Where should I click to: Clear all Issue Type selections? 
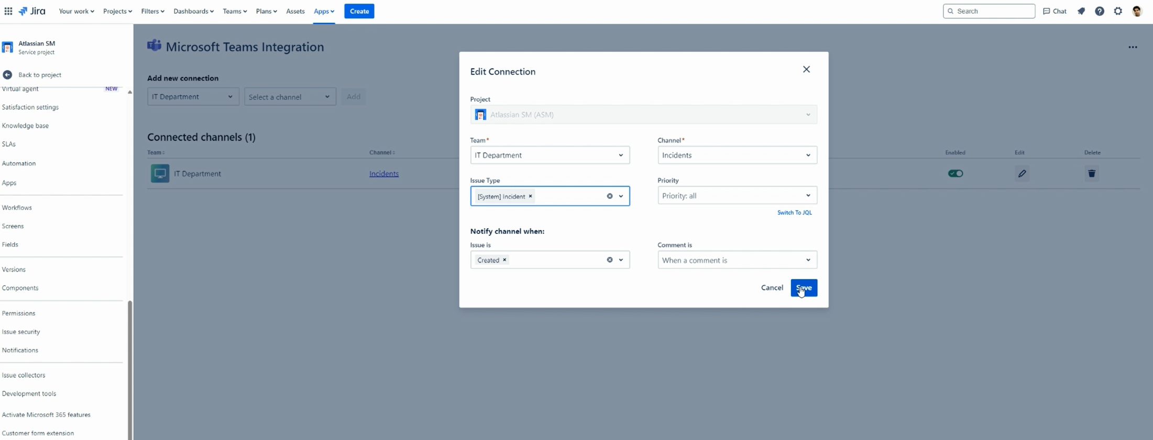610,196
